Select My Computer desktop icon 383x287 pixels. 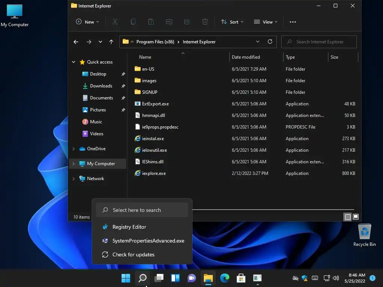click(15, 16)
